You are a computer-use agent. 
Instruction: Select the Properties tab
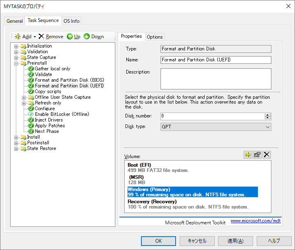tap(131, 36)
